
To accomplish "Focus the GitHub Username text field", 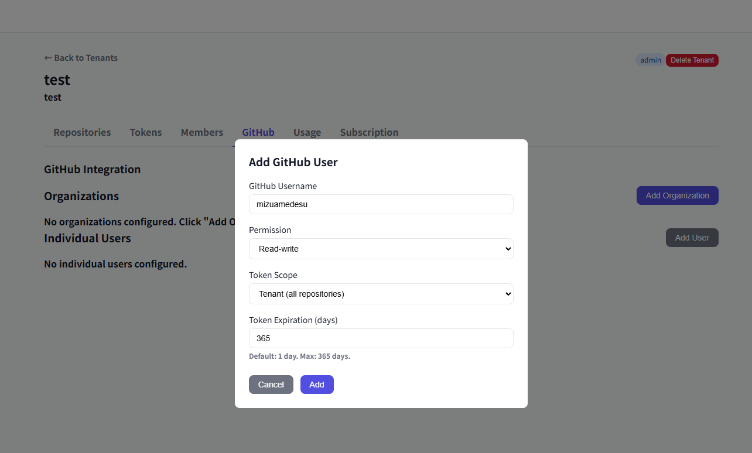I will click(x=381, y=204).
